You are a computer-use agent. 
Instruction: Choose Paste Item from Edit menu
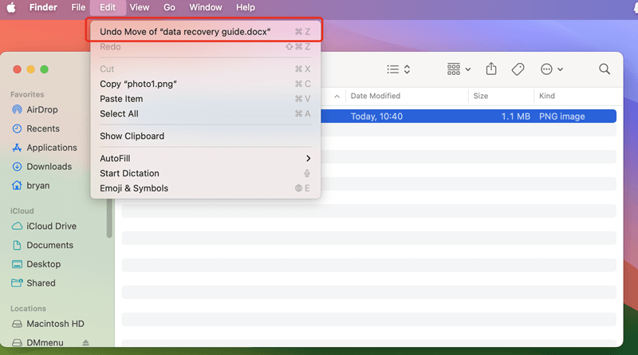205,99
